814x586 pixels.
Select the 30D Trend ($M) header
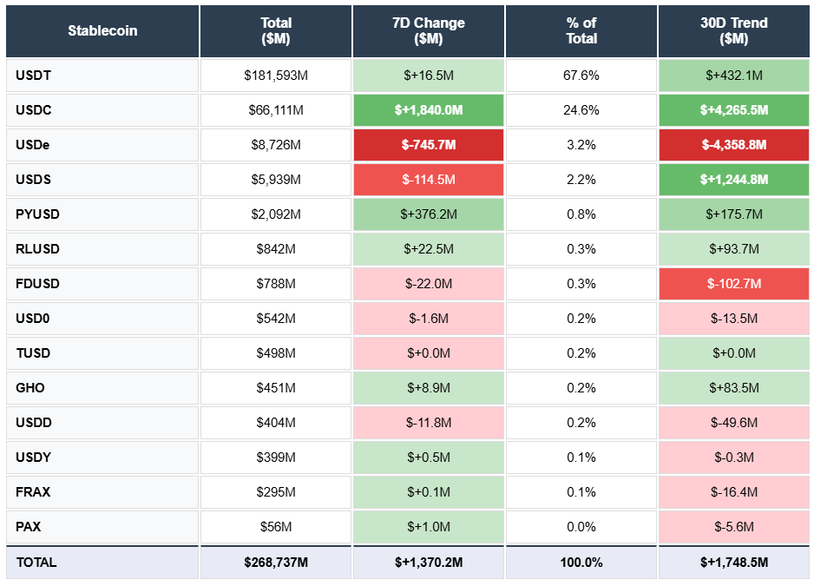pos(733,31)
